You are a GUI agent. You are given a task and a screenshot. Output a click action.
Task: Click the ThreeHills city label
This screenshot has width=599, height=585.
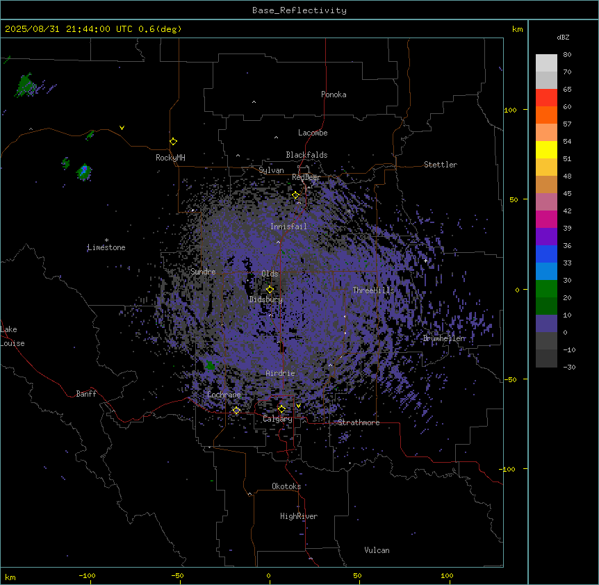(x=373, y=290)
